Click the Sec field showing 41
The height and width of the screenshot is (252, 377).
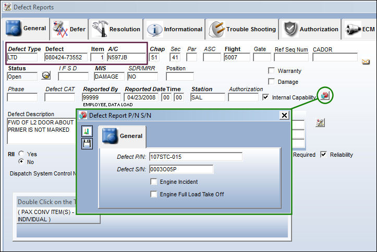pyautogui.click(x=175, y=57)
